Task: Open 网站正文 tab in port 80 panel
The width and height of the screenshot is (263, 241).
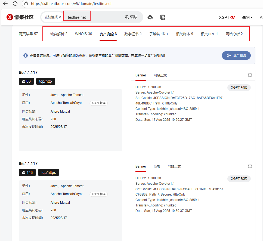Action: click(x=160, y=75)
